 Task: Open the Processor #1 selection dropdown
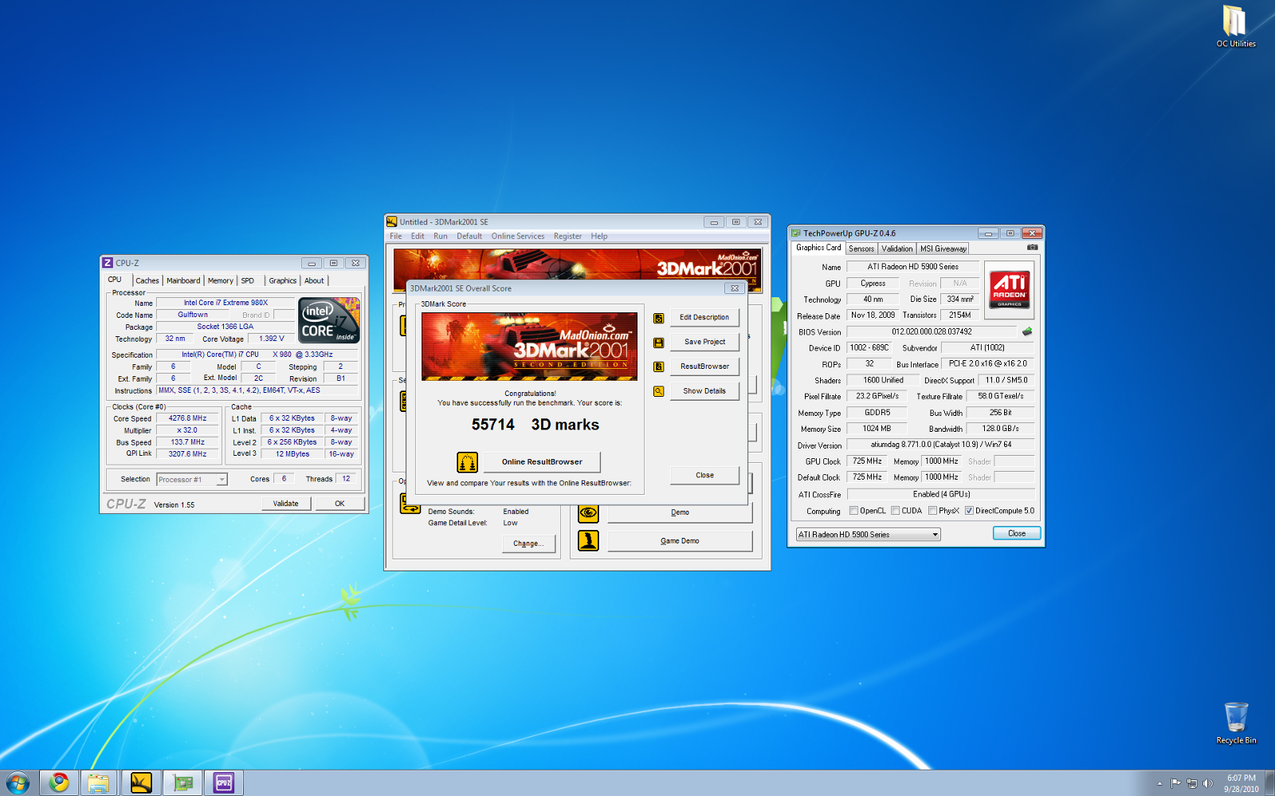pyautogui.click(x=192, y=479)
